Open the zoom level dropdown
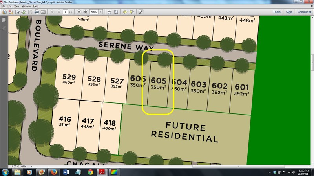Screen dimensions: 314x176 100,12
